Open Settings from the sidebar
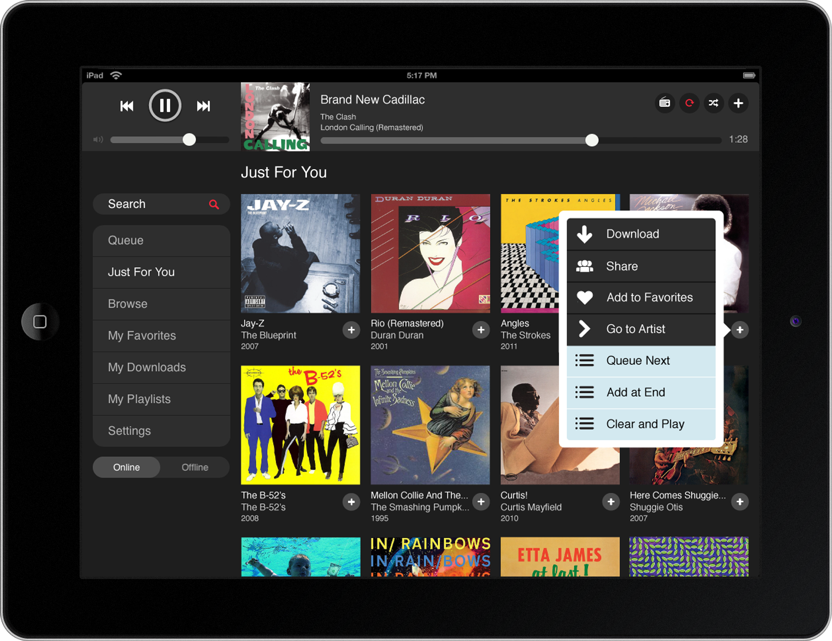Screen dimensions: 832x641 click(x=161, y=431)
